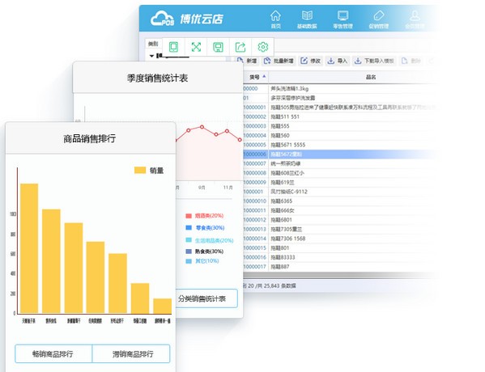
Task: Select the highlighted row 10000006
Action: (x=340, y=154)
